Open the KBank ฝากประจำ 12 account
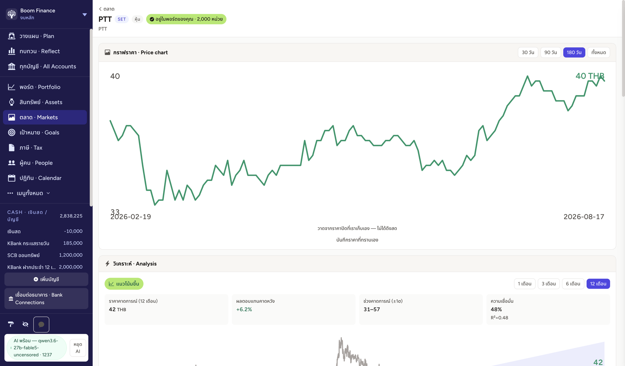The image size is (625, 366). (45, 267)
